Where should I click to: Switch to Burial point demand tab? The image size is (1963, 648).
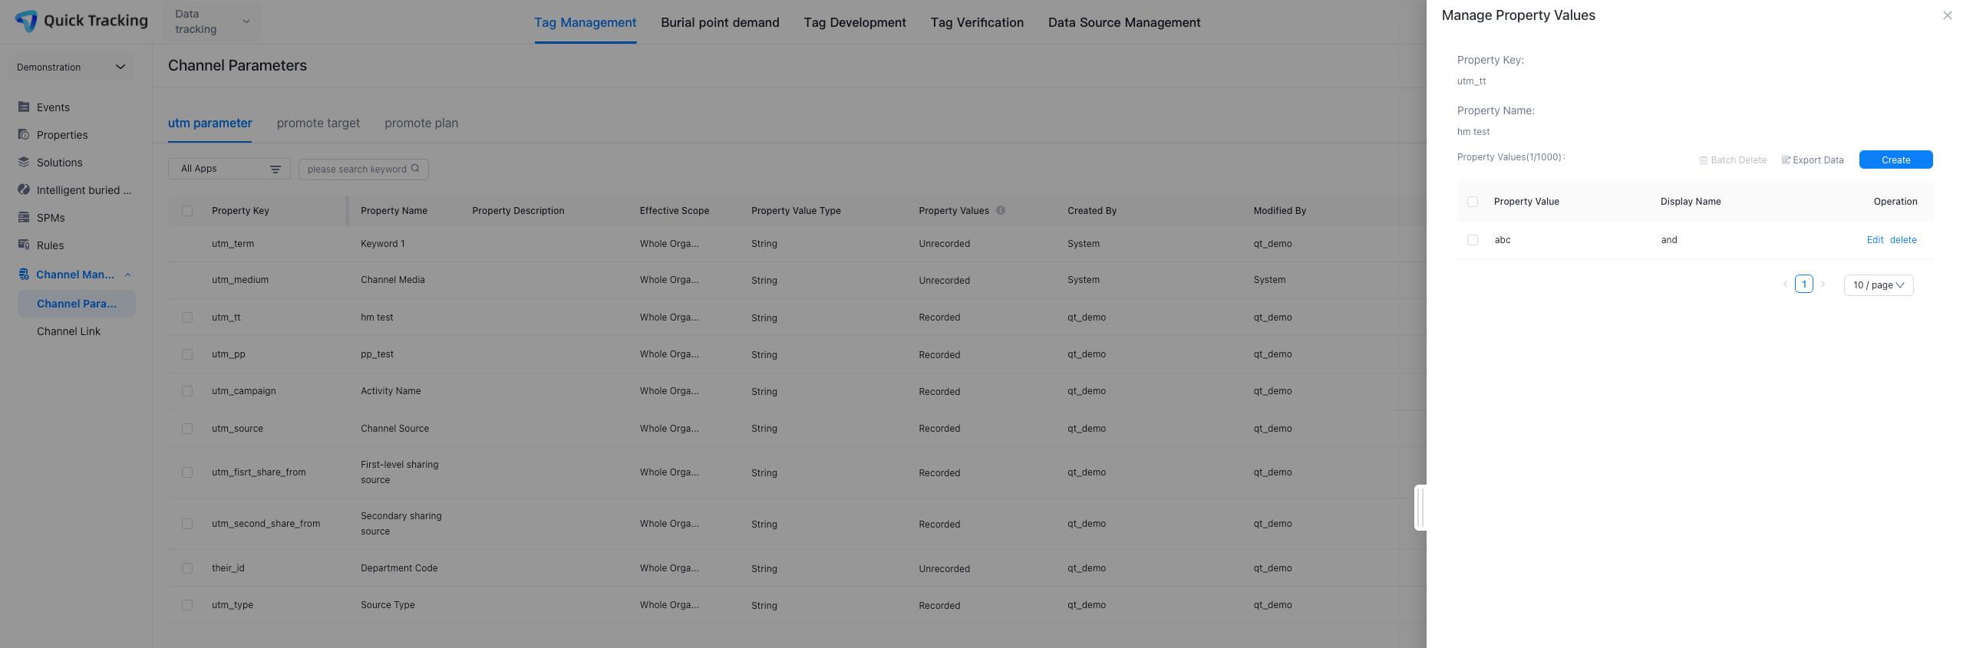coord(720,22)
